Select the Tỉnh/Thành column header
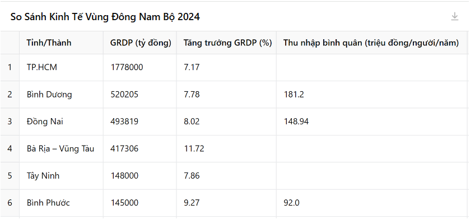 [61, 43]
